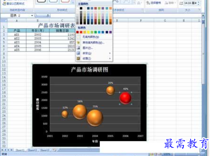Choose the orange theme color in top row
Screen dimensions: 212x156
pos(110,8)
